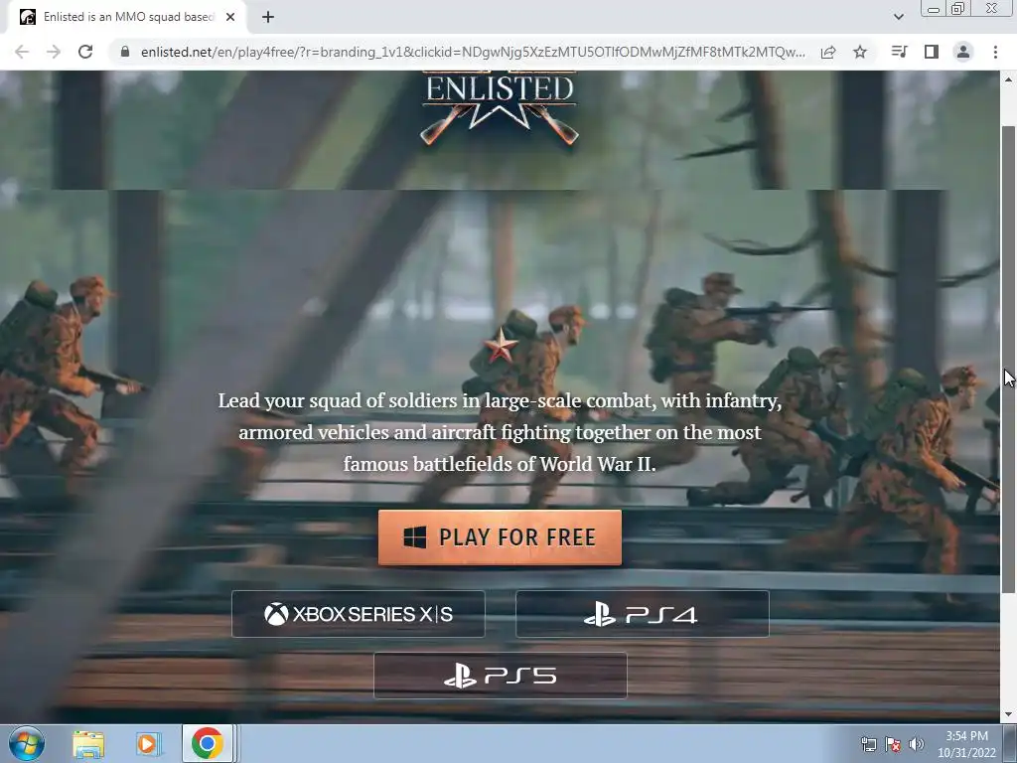Close the Enlisted tab
This screenshot has width=1017, height=763.
click(x=230, y=17)
